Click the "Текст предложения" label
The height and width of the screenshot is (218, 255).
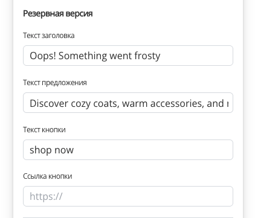coord(55,83)
